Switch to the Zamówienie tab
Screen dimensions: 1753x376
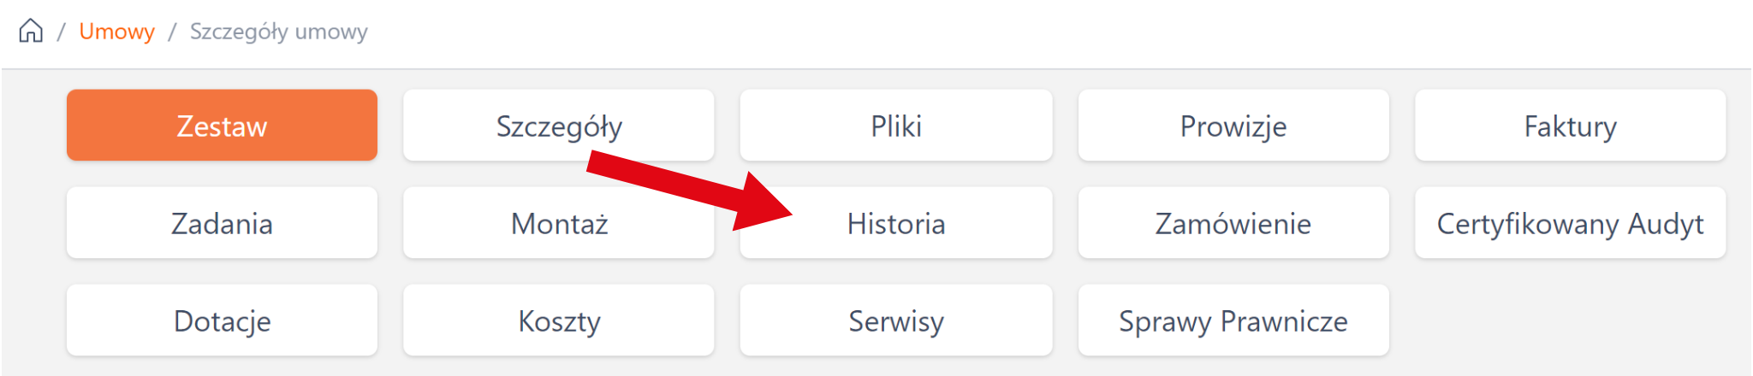(x=1233, y=223)
